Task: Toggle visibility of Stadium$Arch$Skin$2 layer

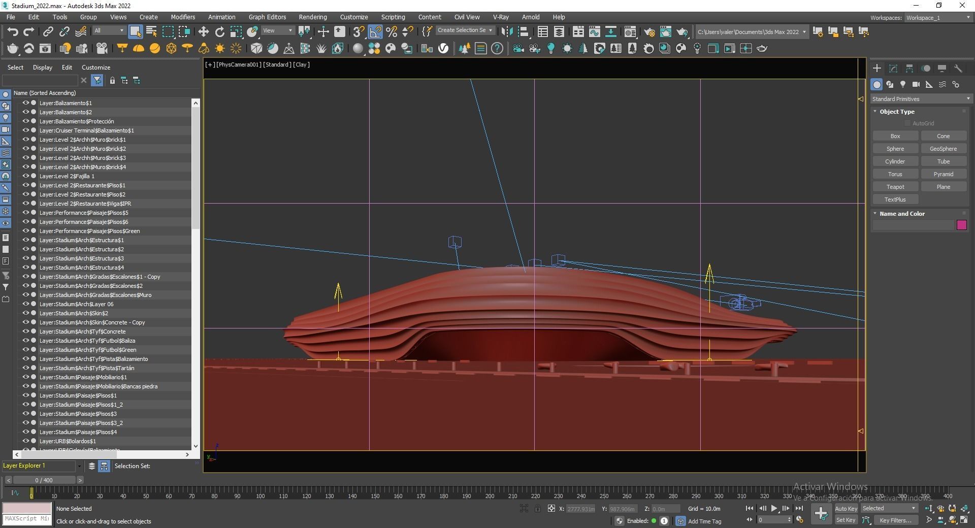Action: 25,313
